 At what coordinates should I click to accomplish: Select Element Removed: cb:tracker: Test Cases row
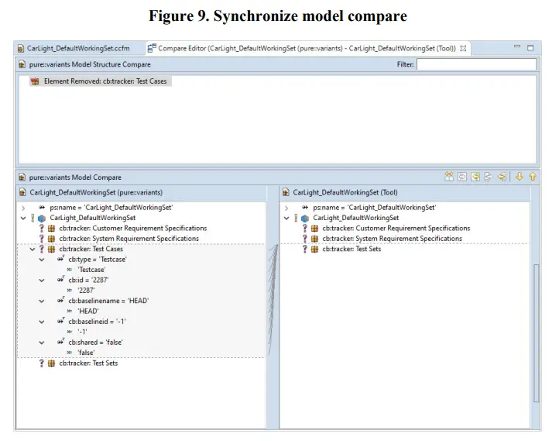[101, 81]
